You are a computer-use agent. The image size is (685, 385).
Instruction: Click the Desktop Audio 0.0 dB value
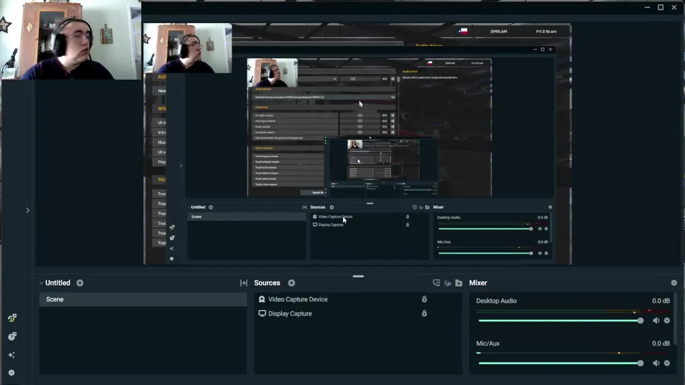point(661,301)
